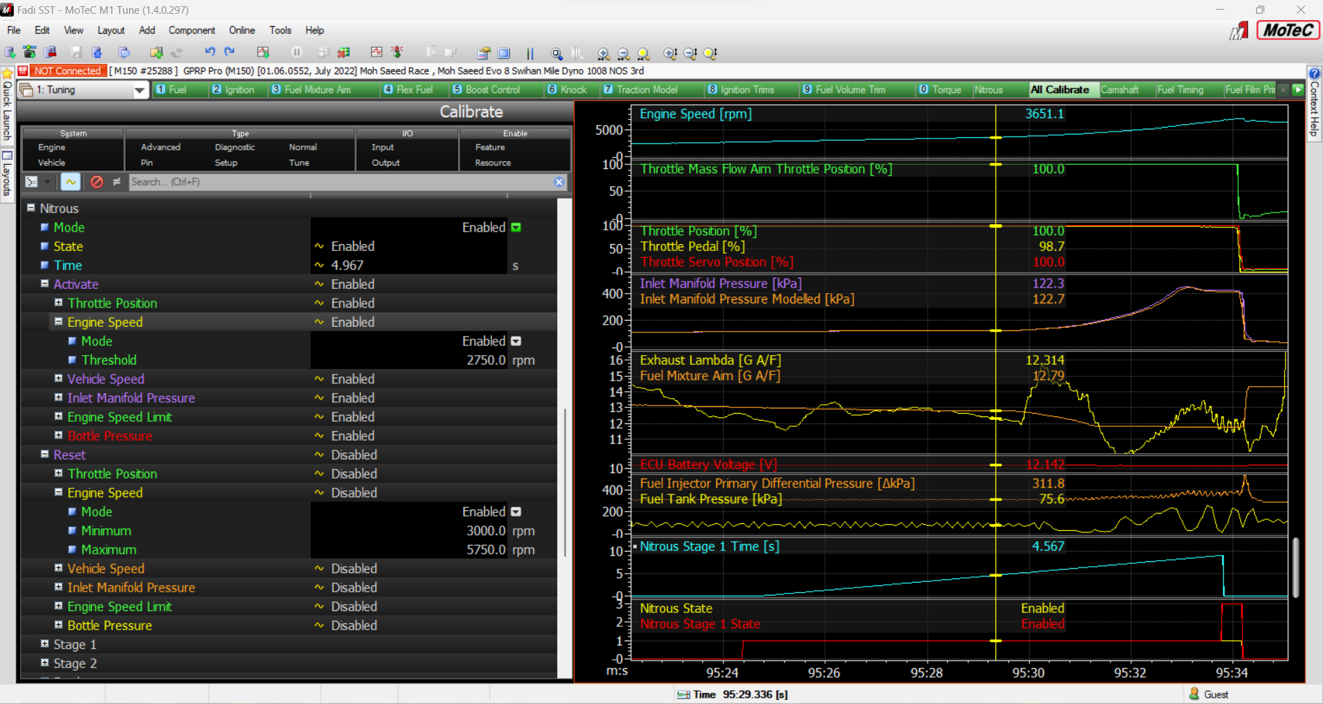Expand the Stage 2 tree node

(x=45, y=663)
